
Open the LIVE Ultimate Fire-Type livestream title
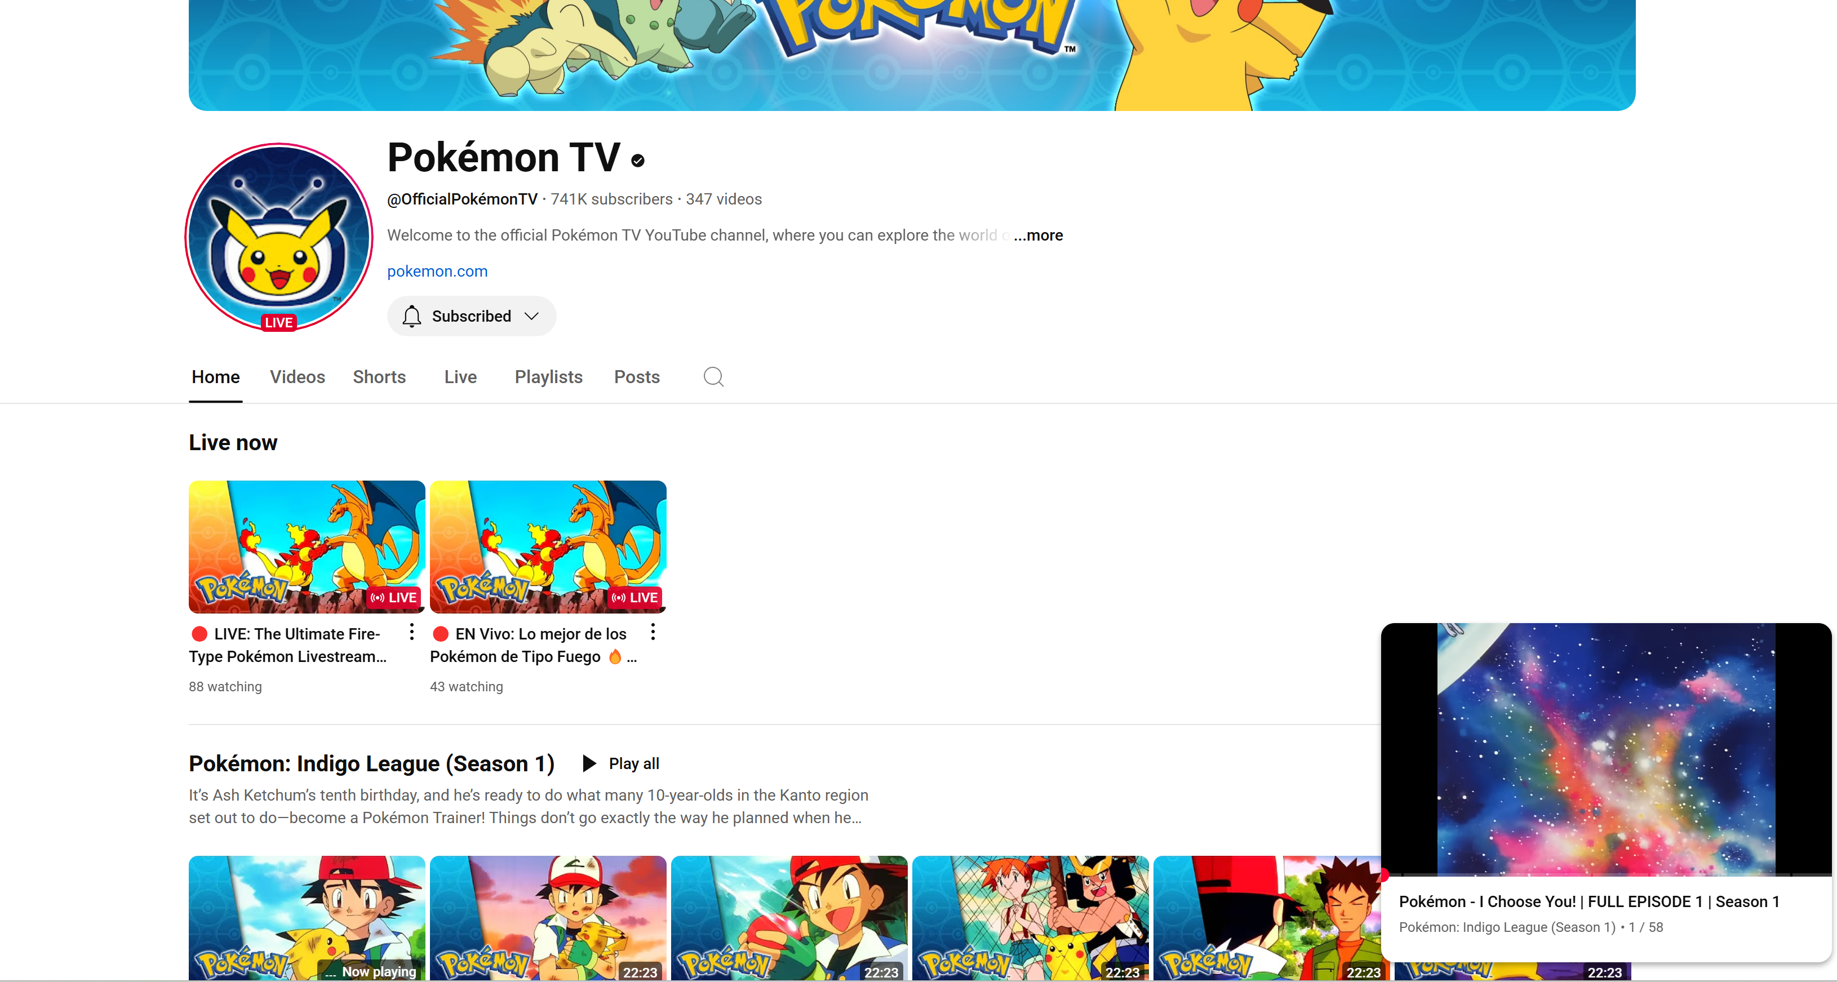[x=288, y=645]
